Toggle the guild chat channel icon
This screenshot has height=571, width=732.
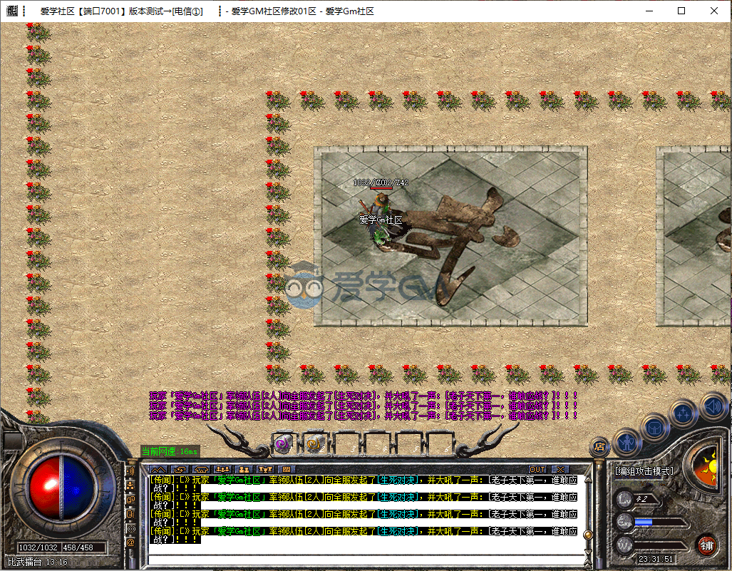point(130,500)
